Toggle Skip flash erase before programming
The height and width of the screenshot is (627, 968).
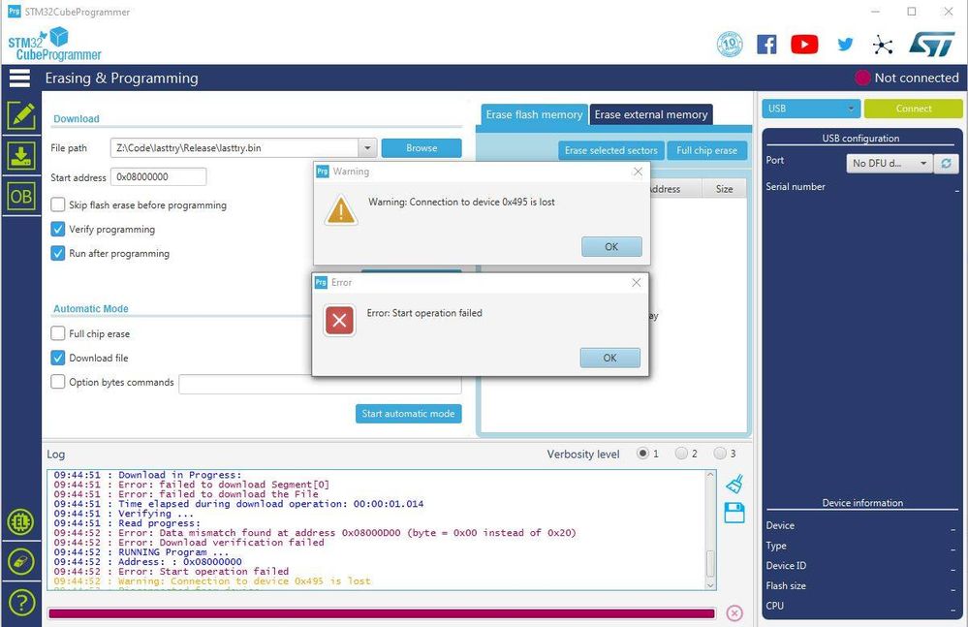click(x=57, y=204)
